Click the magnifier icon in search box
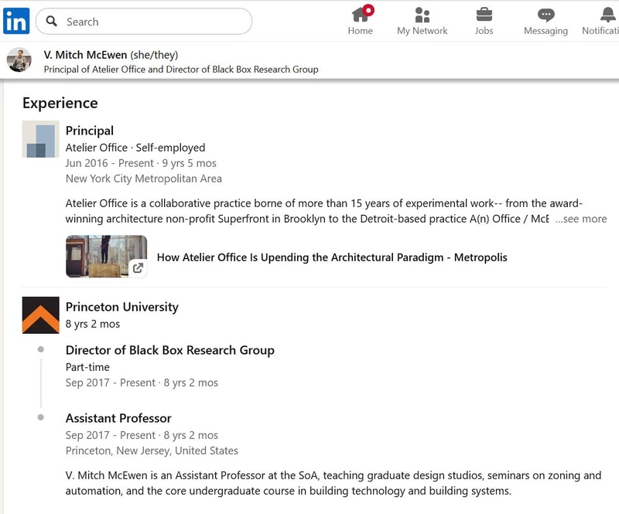619x514 pixels. (51, 21)
